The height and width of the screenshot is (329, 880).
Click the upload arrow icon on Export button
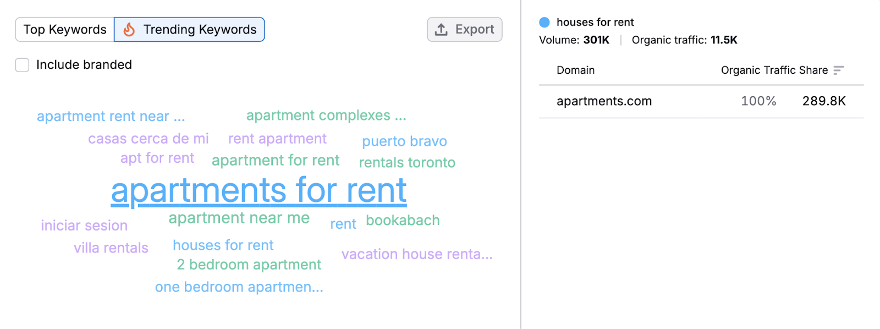coord(441,29)
